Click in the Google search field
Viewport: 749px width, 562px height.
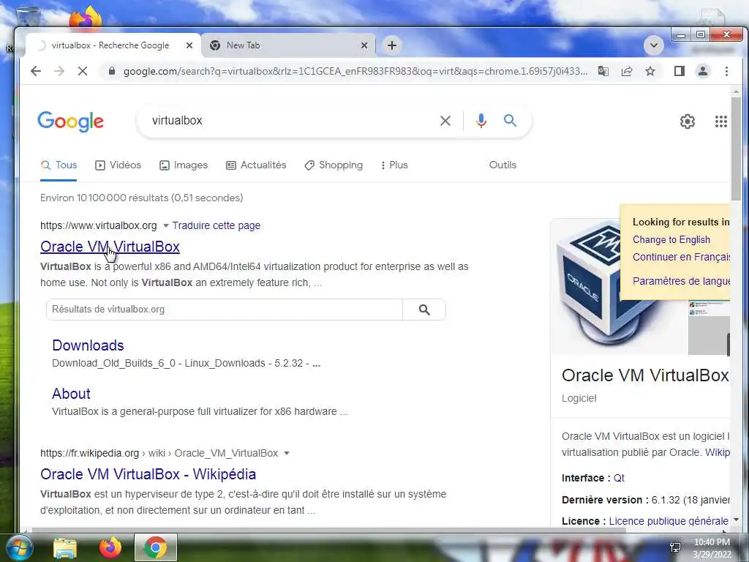[x=291, y=121]
